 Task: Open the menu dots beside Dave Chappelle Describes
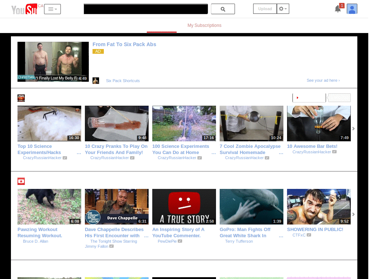[x=146, y=236]
